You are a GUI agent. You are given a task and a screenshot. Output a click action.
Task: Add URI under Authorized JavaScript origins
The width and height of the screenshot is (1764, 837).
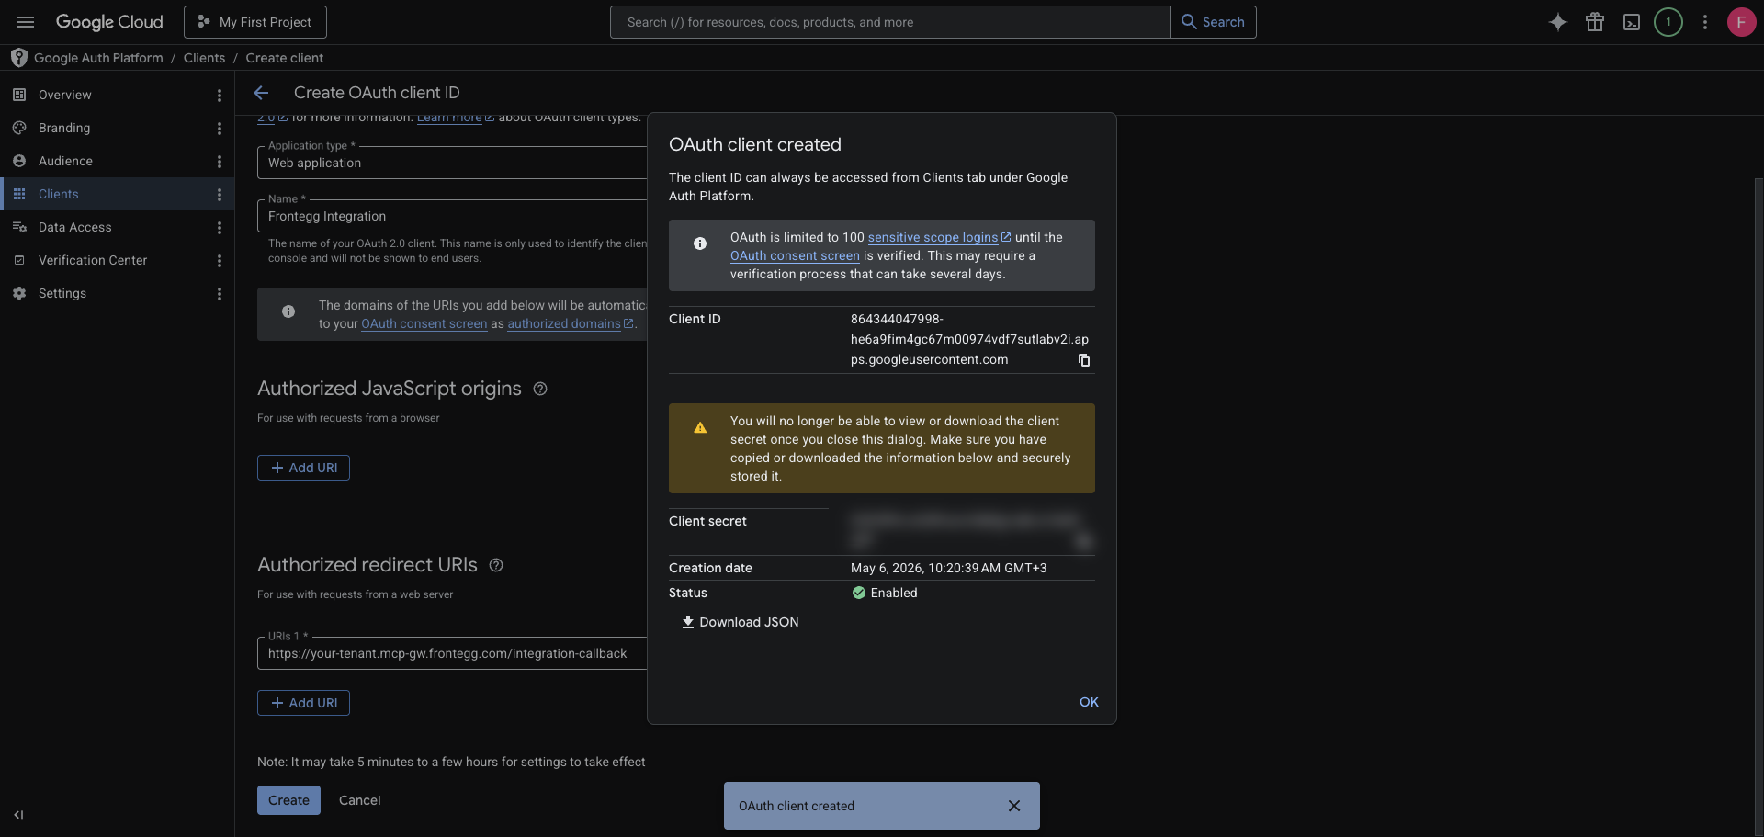click(303, 468)
